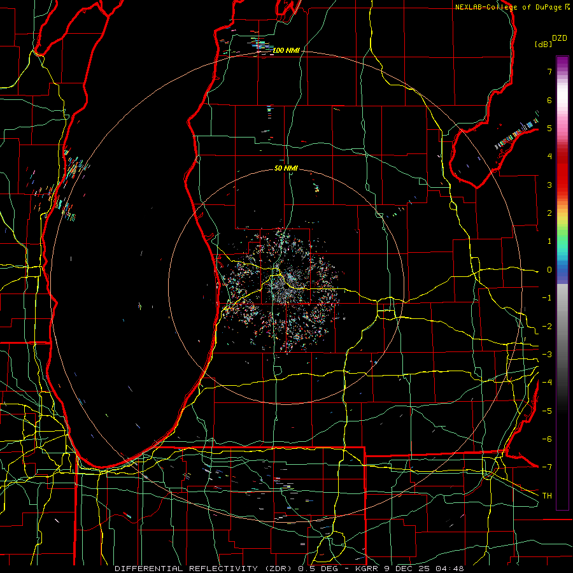The width and height of the screenshot is (573, 573).
Task: Click the DIFFERENTIAL REFLECTIVITY (ZDR) caption text
Action: [204, 569]
